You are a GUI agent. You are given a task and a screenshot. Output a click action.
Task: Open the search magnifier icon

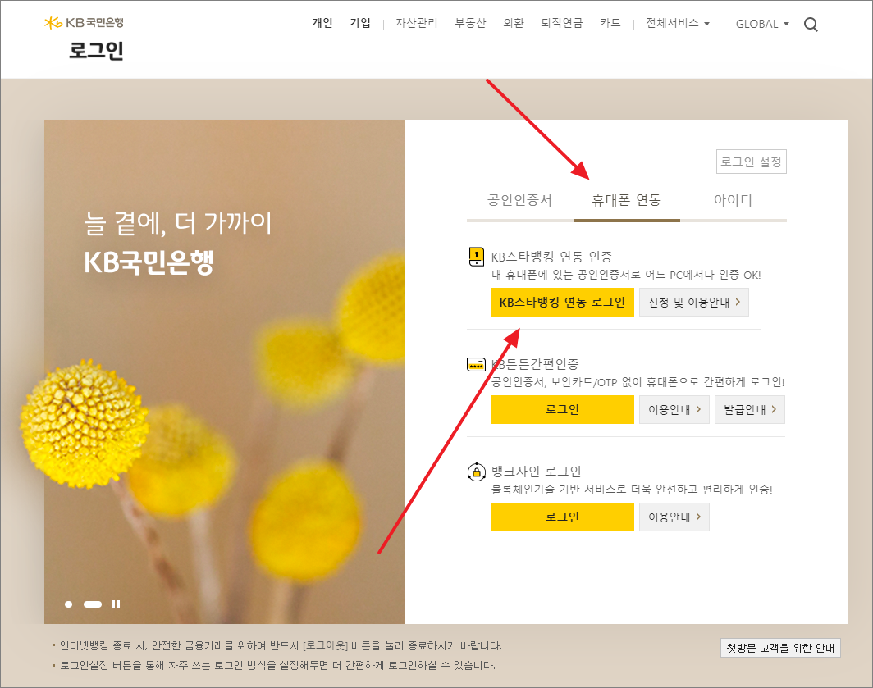[811, 25]
